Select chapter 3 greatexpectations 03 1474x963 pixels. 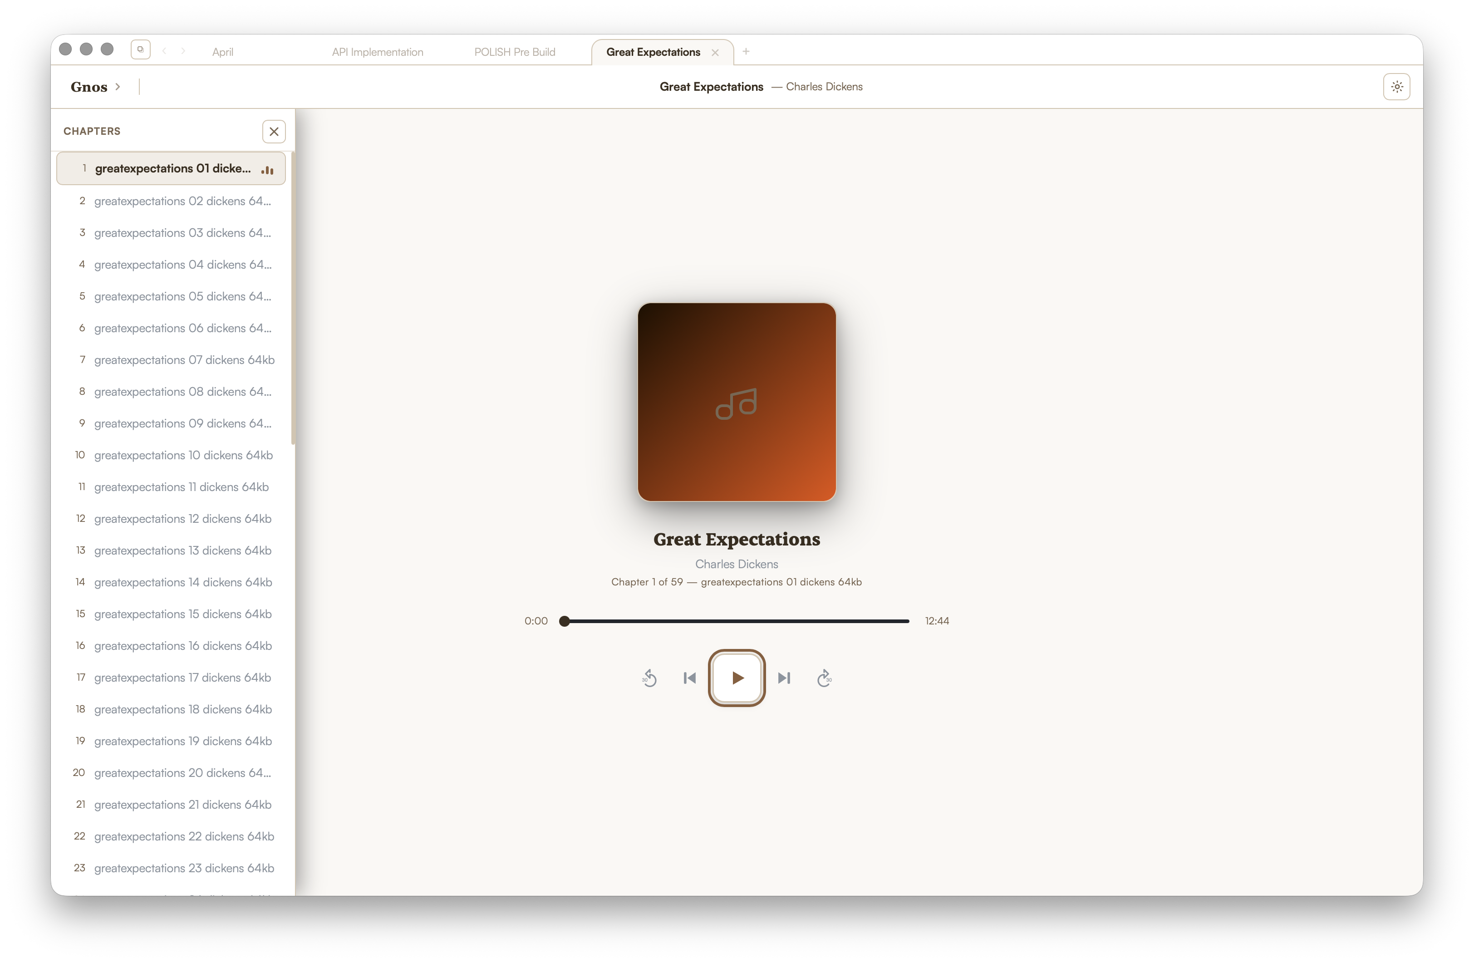coord(171,233)
